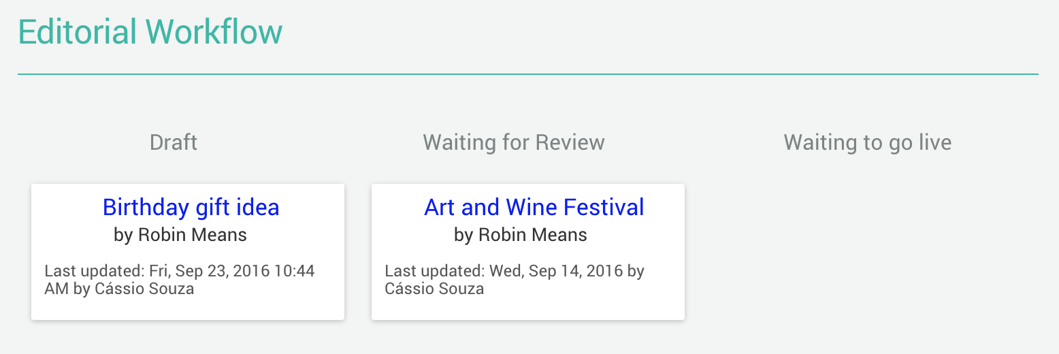This screenshot has height=354, width=1059.
Task: Click Cássio Souza name on Festival card
Action: (x=434, y=289)
